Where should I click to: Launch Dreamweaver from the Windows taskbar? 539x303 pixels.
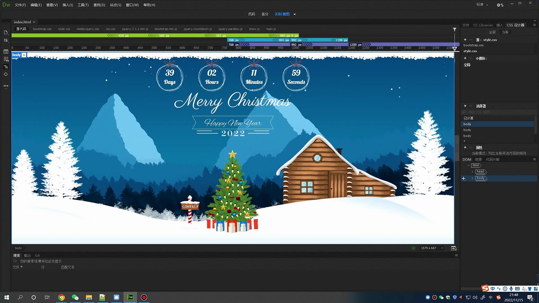(130, 297)
